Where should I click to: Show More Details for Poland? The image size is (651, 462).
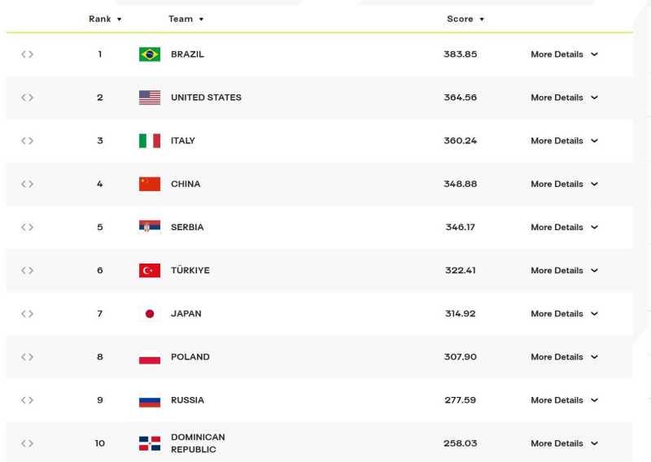coord(564,357)
